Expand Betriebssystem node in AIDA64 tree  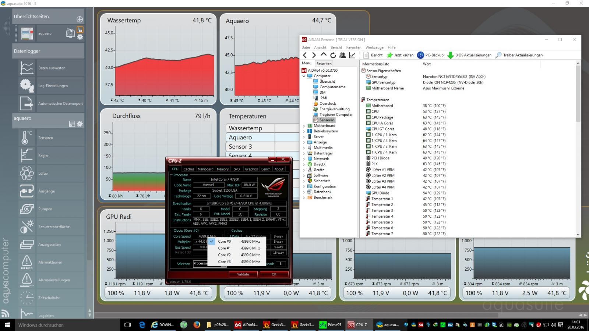[304, 131]
